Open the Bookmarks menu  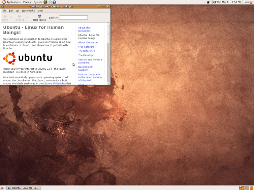coord(28,11)
